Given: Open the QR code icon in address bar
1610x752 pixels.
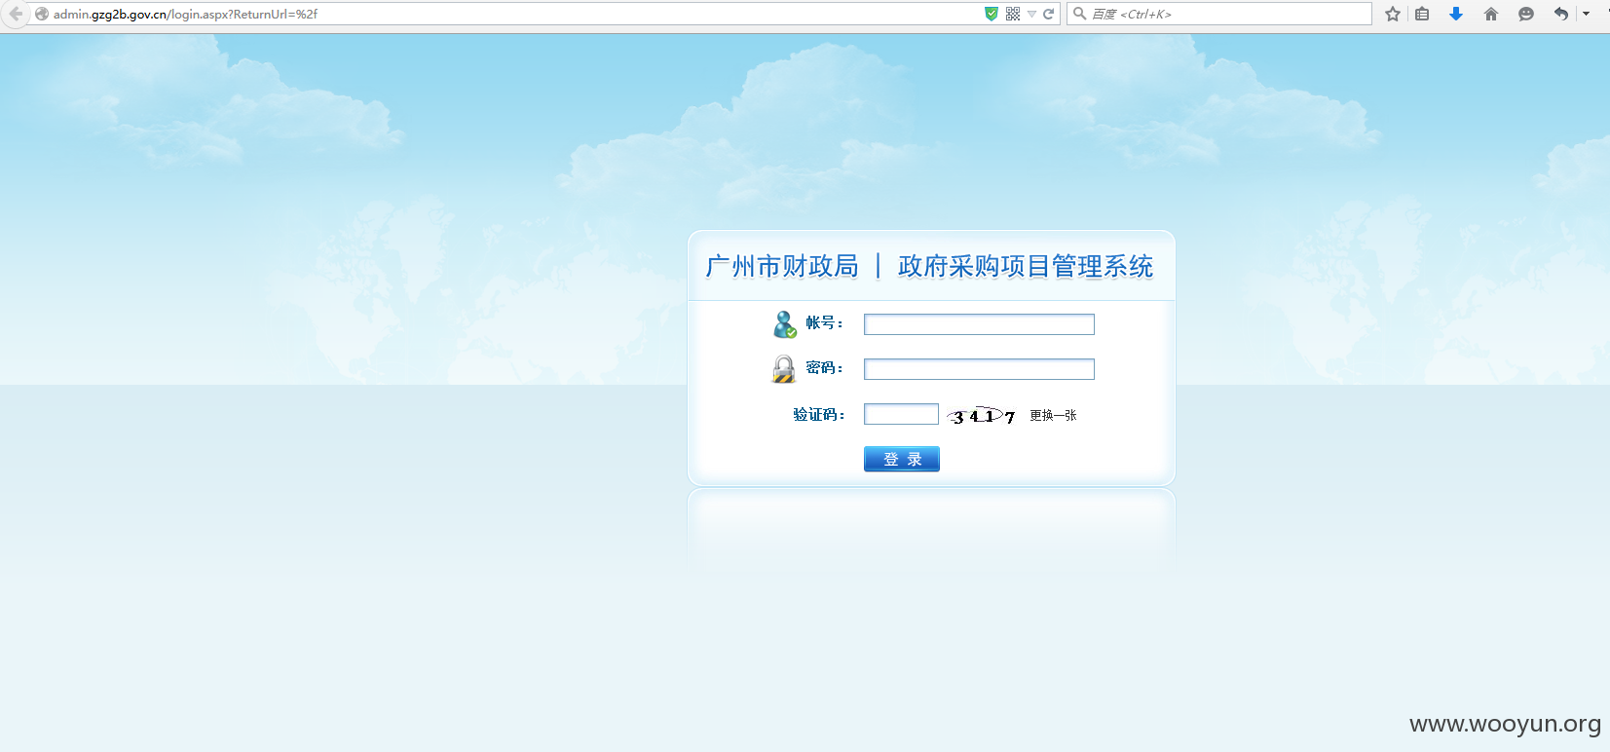Looking at the screenshot, I should pos(1013,14).
